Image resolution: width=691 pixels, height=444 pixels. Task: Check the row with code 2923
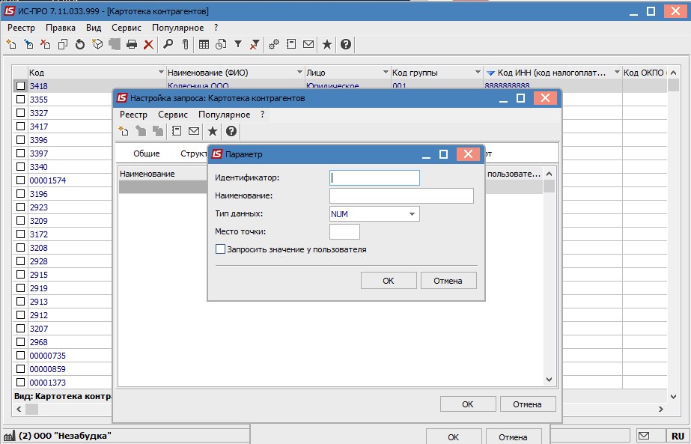[x=20, y=207]
